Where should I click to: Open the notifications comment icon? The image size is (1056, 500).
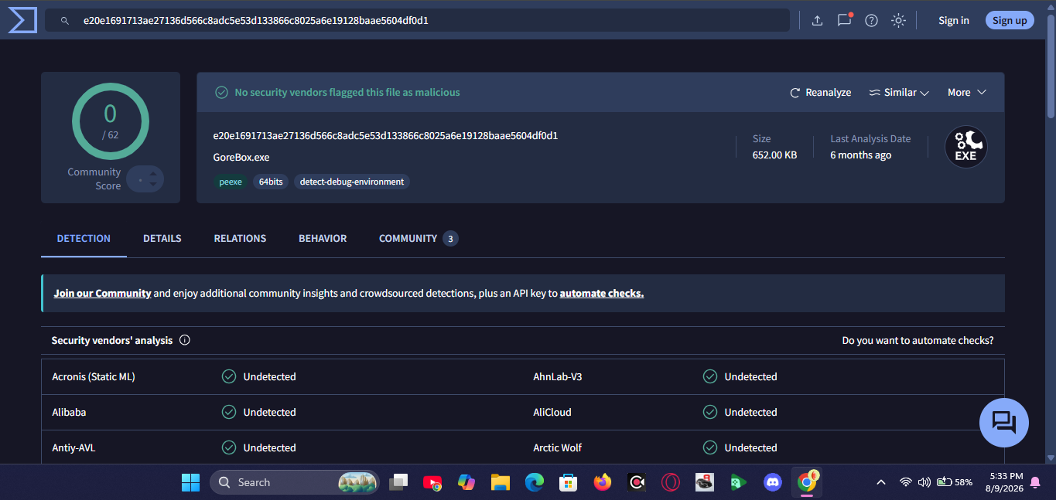pyautogui.click(x=844, y=20)
